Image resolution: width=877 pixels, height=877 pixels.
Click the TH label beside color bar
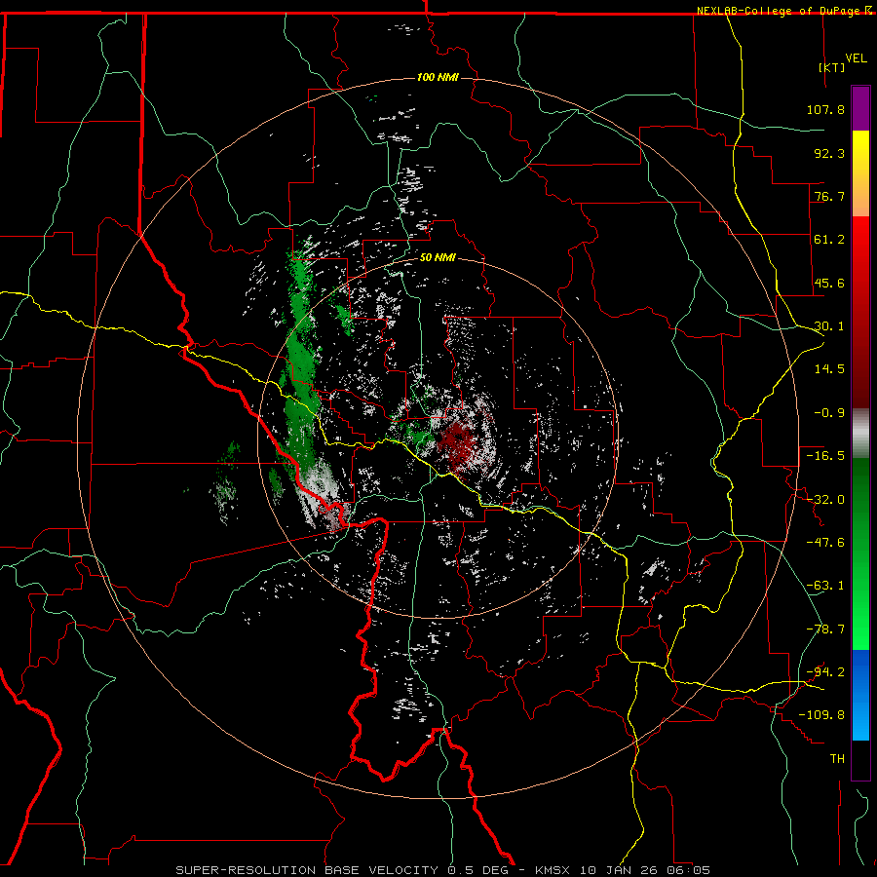837,759
